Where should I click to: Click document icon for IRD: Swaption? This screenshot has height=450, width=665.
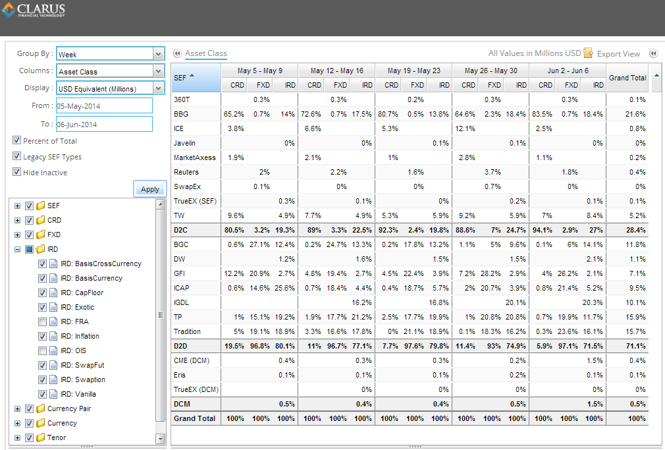coord(53,380)
